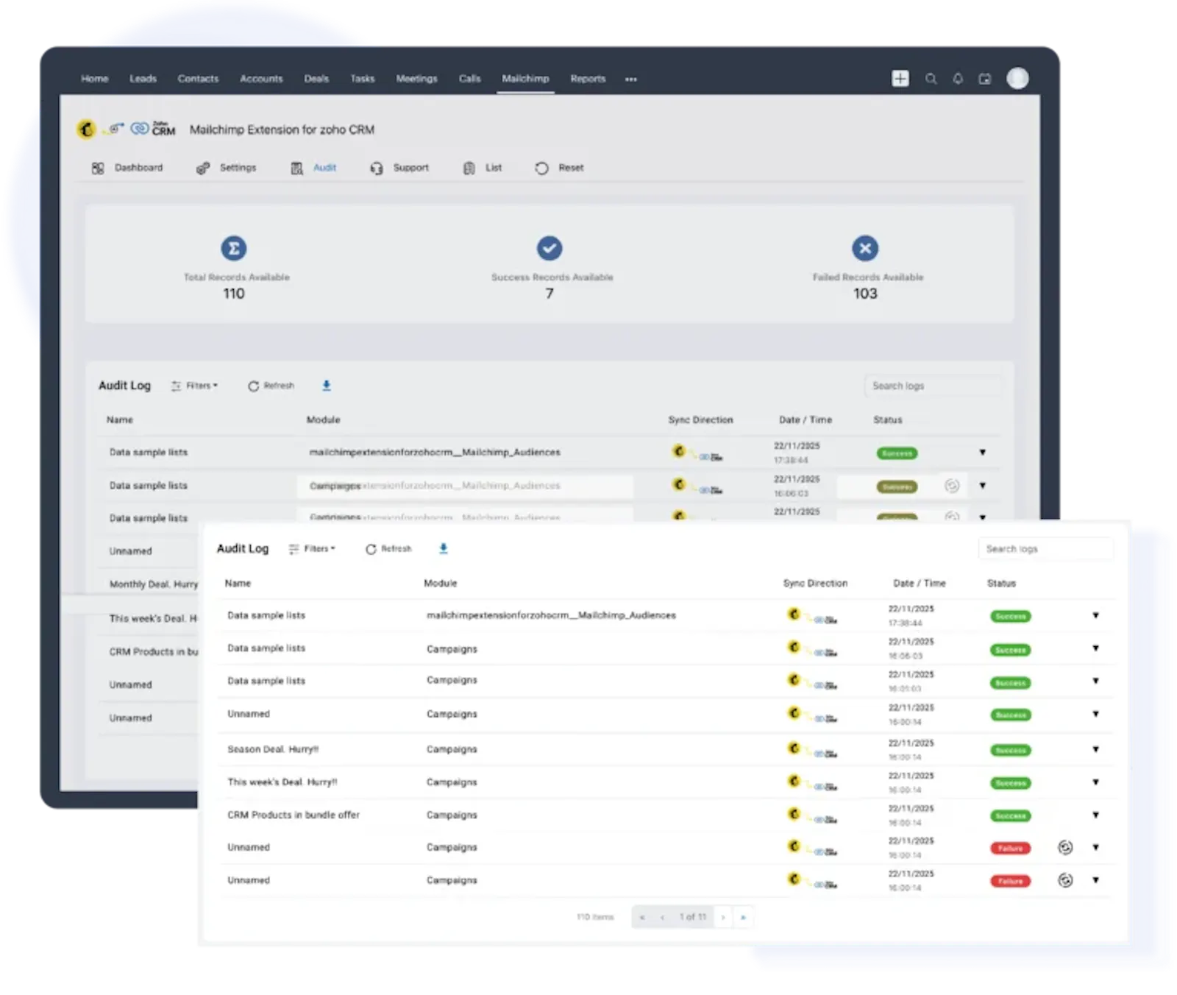Click sync direction icon of Season Deal row

coord(811,749)
